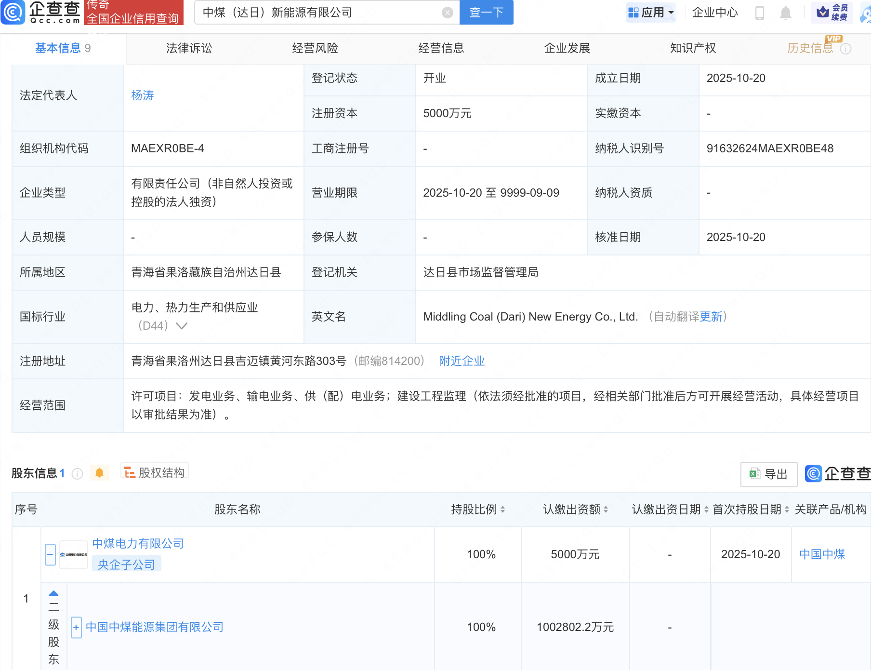Click the 查一下 search button

[486, 13]
